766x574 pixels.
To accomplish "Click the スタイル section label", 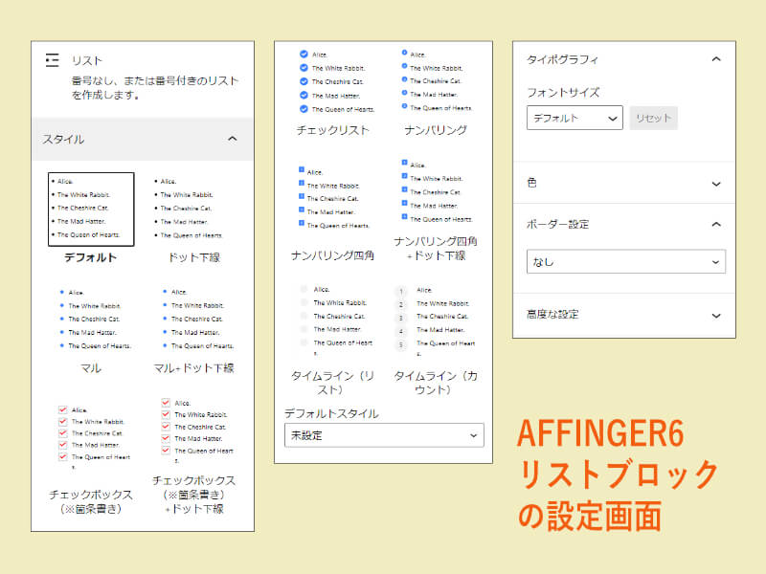I will [x=63, y=139].
